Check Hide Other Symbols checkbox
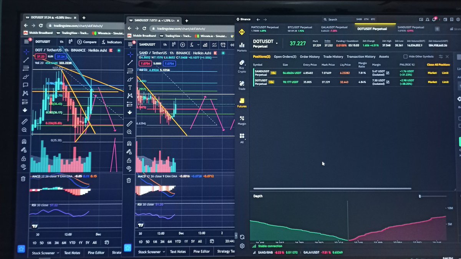 tap(405, 56)
